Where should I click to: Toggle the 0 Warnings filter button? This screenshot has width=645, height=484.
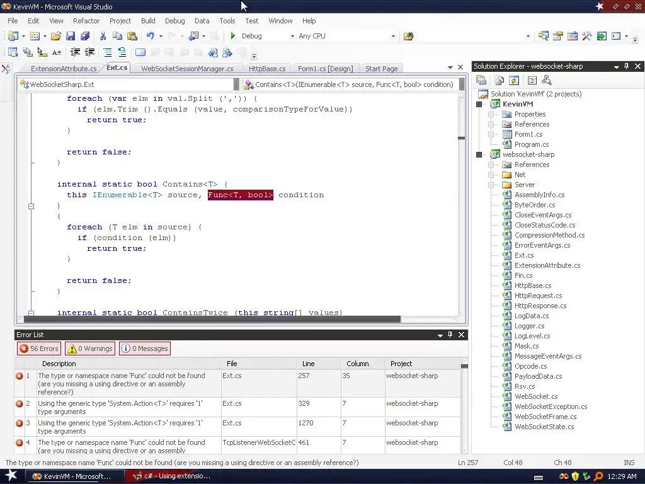pos(90,349)
